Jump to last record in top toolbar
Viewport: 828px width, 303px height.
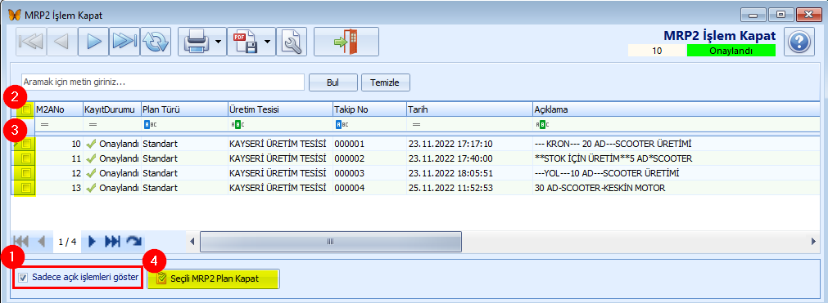click(124, 42)
